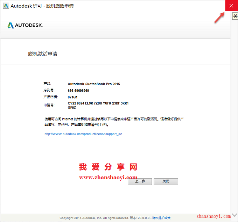Click the Internet instructions paragraph
The width and height of the screenshot is (238, 222).
coord(114,122)
